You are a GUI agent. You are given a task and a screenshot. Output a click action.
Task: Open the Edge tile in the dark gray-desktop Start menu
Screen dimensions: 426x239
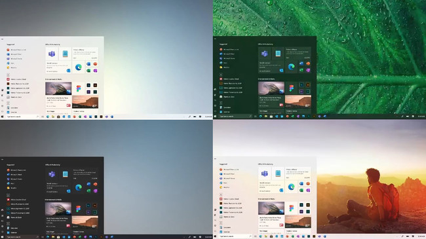coord(79,187)
